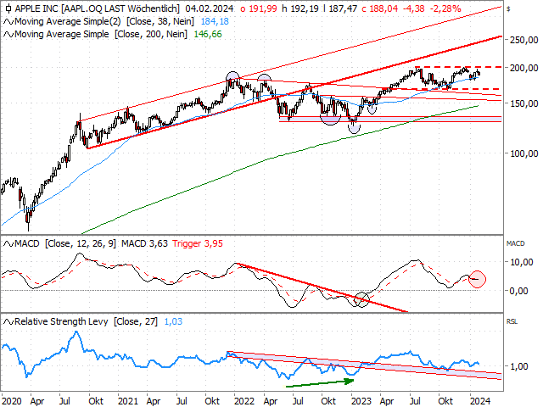
Task: Click the MACD pane axis title
Action: 516,243
